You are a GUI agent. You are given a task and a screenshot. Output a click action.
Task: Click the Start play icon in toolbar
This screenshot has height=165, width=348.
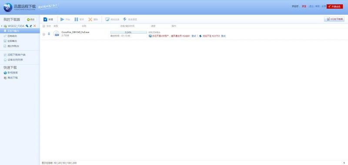click(62, 20)
